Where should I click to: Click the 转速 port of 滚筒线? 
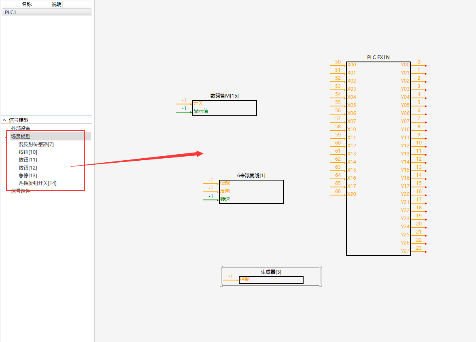225,199
